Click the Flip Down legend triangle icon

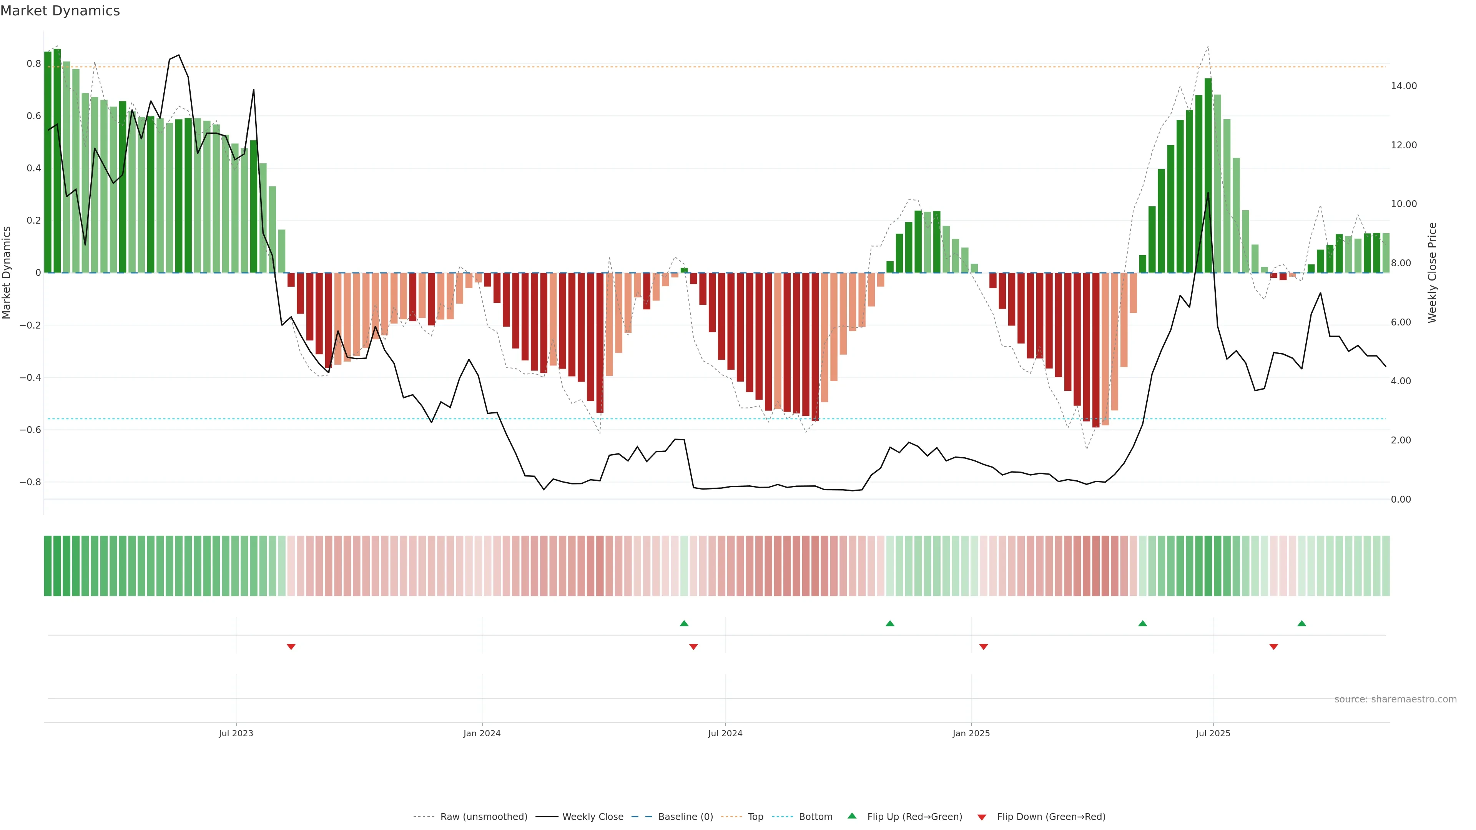coord(982,817)
